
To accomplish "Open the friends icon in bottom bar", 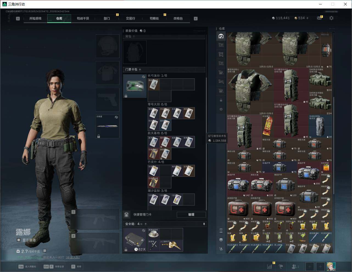I will point(295,266).
